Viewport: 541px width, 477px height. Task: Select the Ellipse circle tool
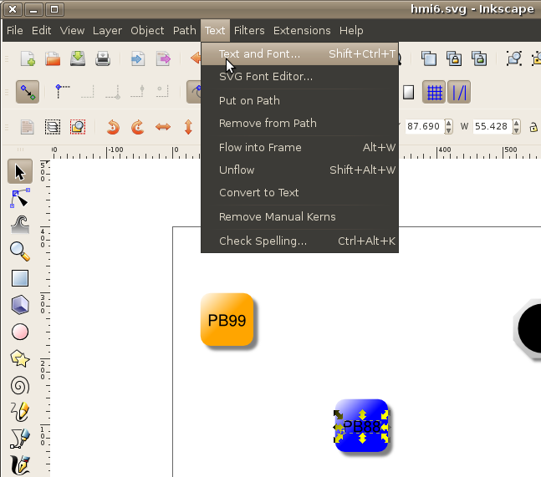(20, 332)
